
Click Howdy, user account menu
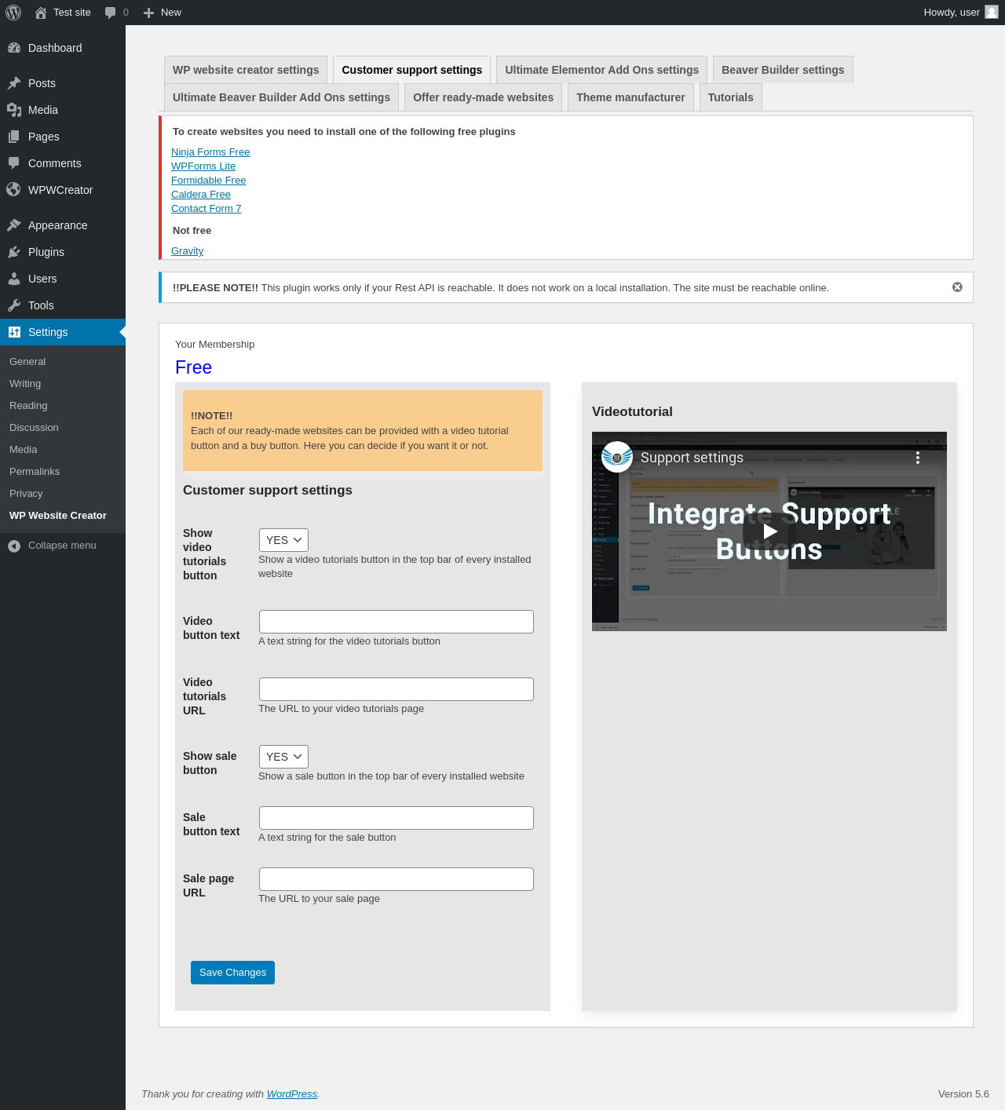[x=960, y=13]
